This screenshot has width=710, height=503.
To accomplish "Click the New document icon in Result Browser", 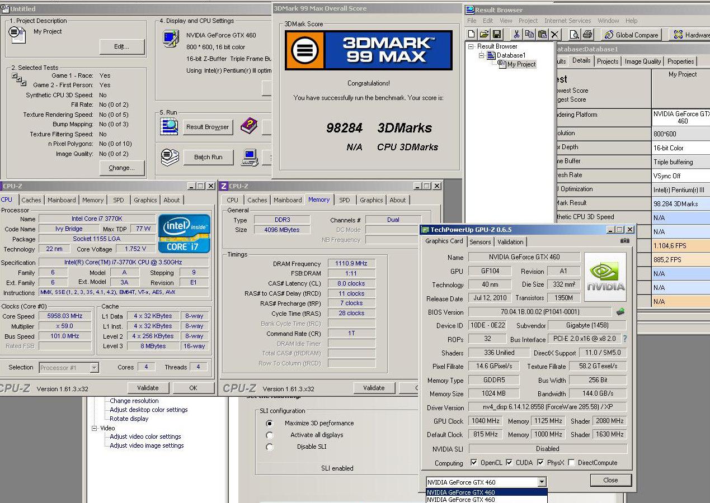I will [471, 35].
